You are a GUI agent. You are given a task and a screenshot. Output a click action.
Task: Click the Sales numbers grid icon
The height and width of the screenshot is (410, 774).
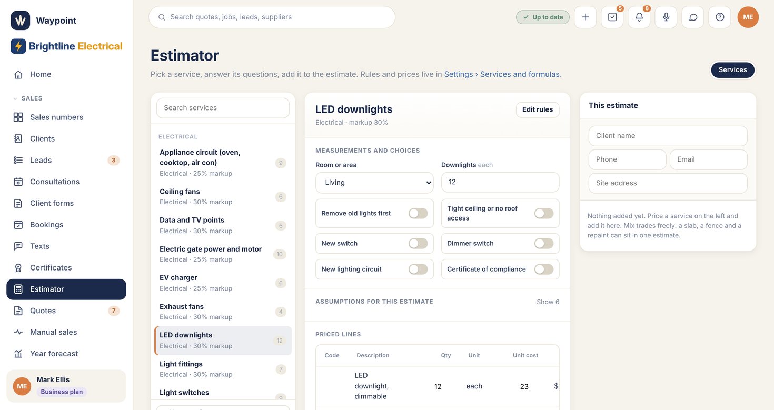pos(18,117)
